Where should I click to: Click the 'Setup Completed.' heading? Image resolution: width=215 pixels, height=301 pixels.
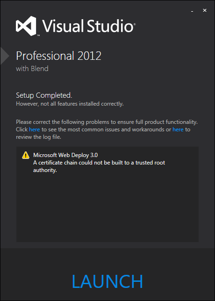coord(44,95)
